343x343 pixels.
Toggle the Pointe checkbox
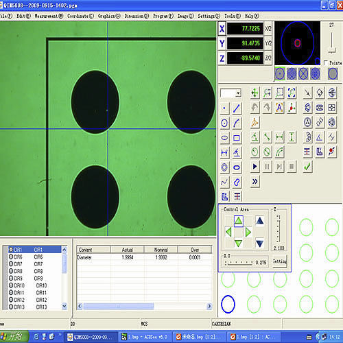click(326, 62)
